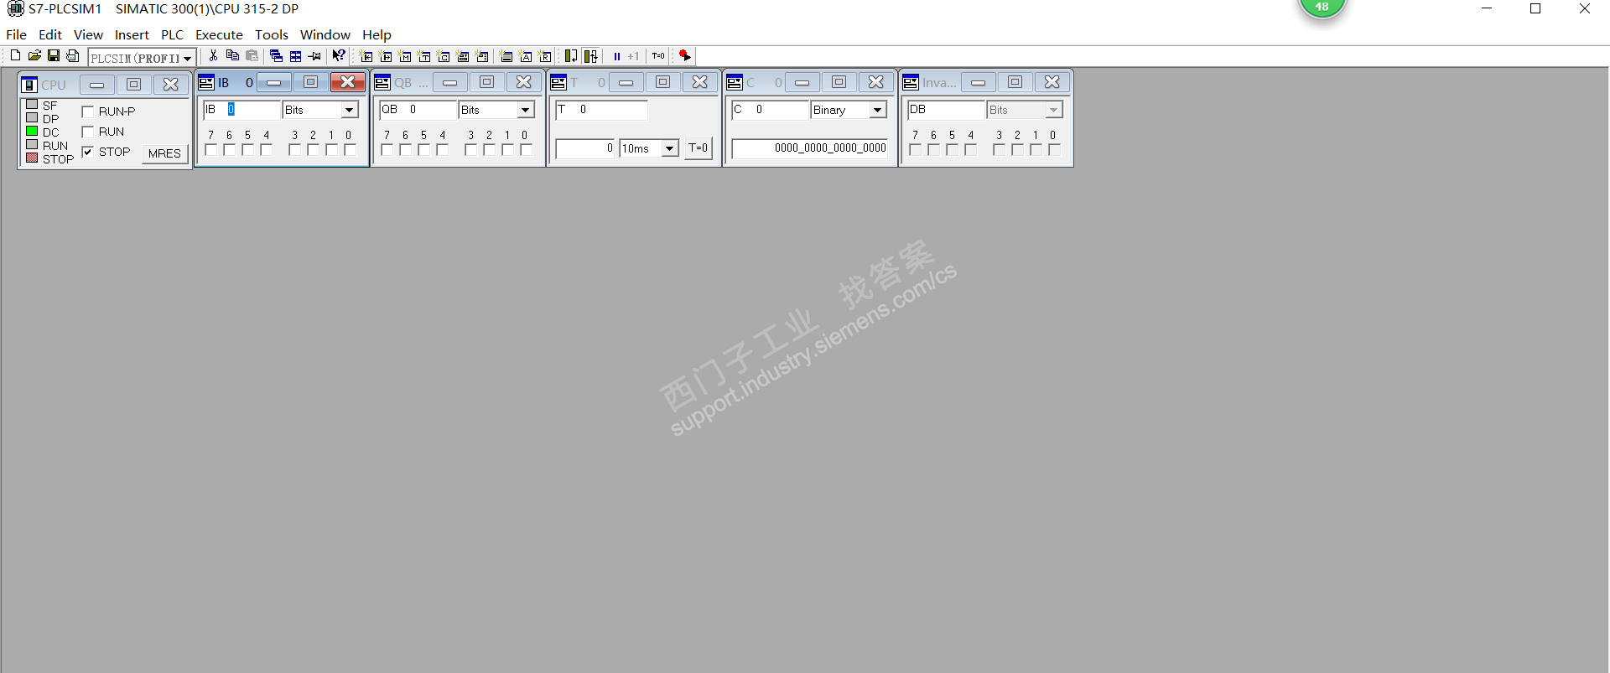Reset all timers T=0 toolbar icon
Image resolution: width=1610 pixels, height=673 pixels.
click(658, 56)
